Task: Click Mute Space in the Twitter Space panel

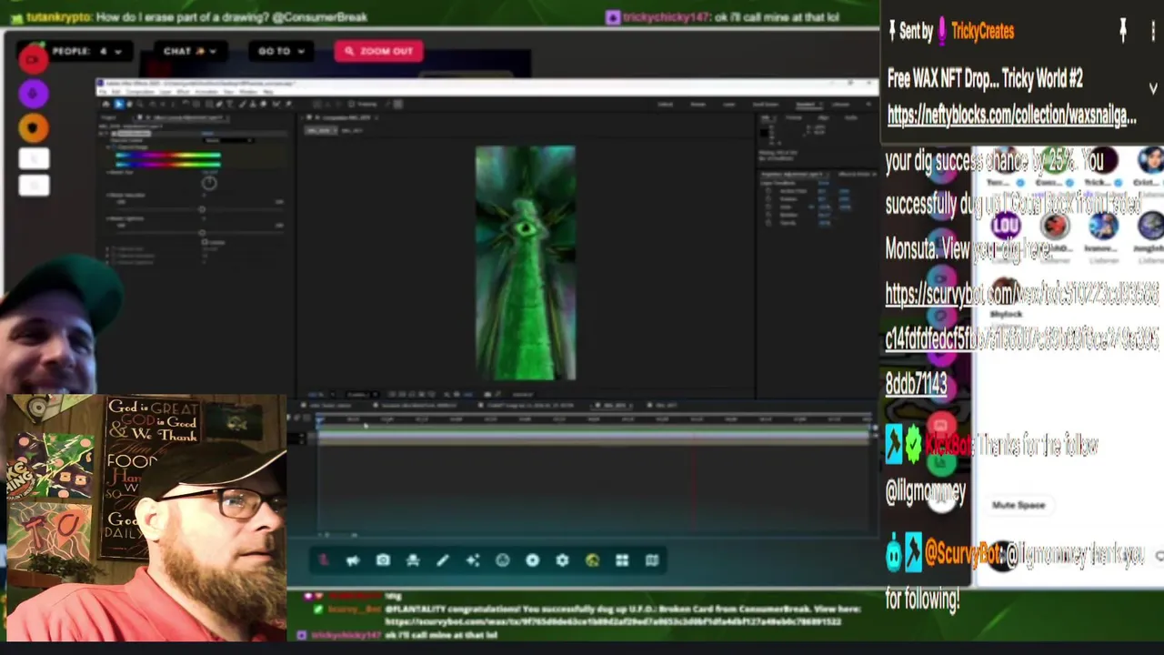Action: coord(1018,505)
